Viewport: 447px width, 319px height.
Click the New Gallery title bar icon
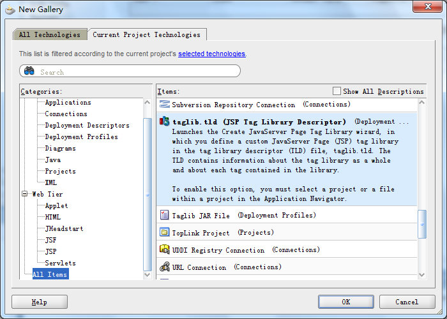click(x=10, y=10)
